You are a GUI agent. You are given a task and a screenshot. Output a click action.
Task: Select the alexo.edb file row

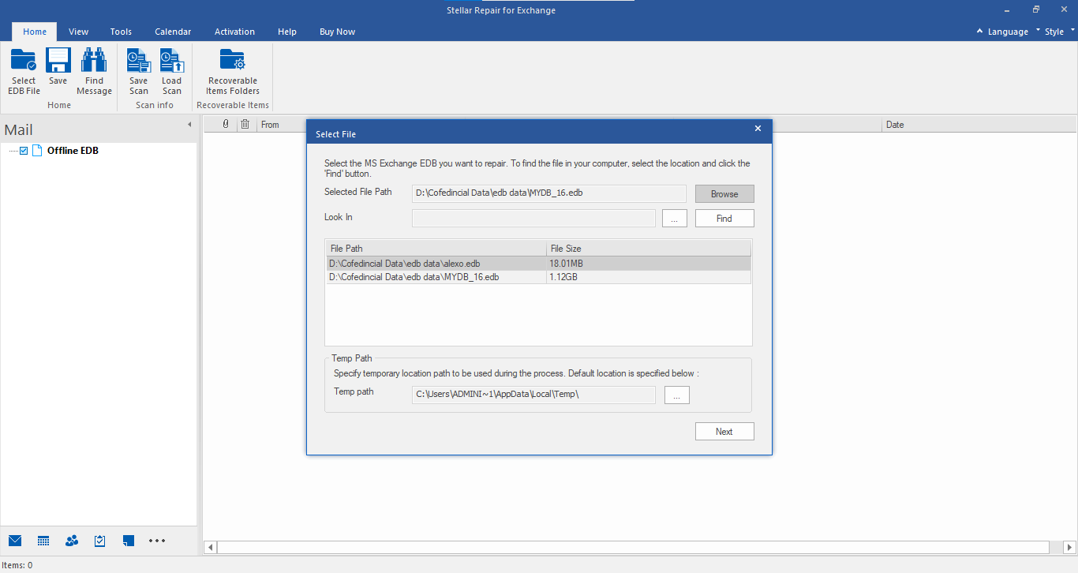pyautogui.click(x=436, y=263)
